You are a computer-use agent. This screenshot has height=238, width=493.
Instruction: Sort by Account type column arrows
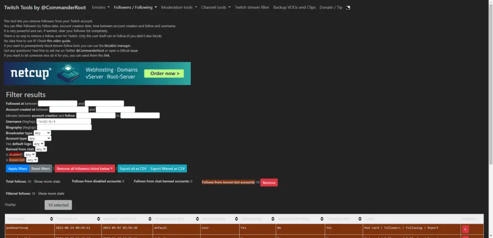point(236,219)
